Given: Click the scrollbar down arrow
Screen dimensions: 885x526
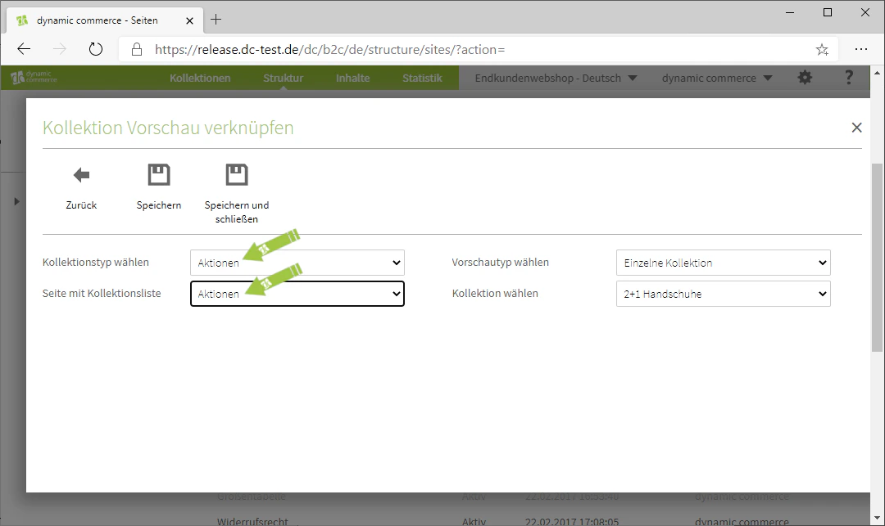Looking at the screenshot, I should click(x=877, y=518).
